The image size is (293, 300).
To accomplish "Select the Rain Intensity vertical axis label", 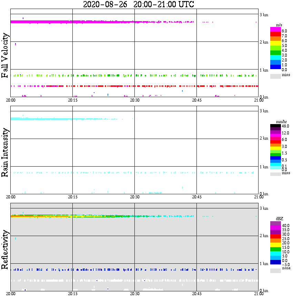I will click(5, 152).
